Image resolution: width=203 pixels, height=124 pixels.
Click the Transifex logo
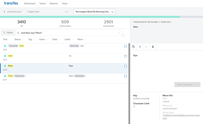[11, 3]
